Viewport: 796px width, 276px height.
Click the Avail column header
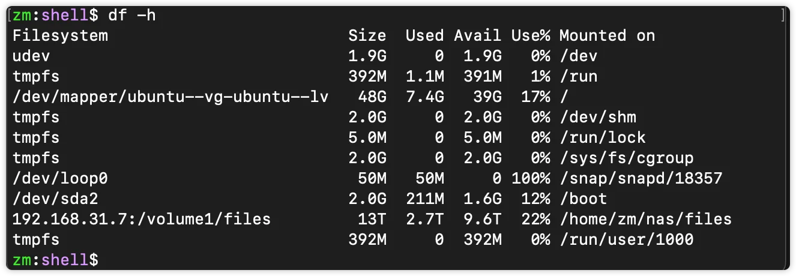tap(478, 36)
